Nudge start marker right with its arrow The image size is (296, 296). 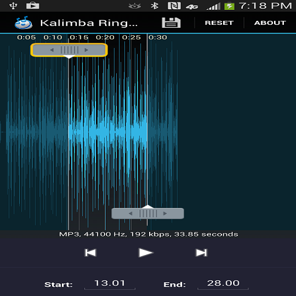tap(86, 50)
